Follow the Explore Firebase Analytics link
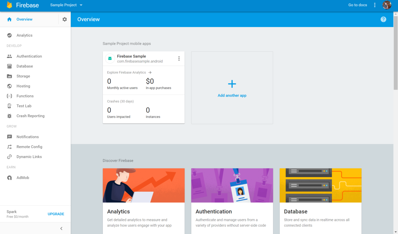 tap(129, 72)
